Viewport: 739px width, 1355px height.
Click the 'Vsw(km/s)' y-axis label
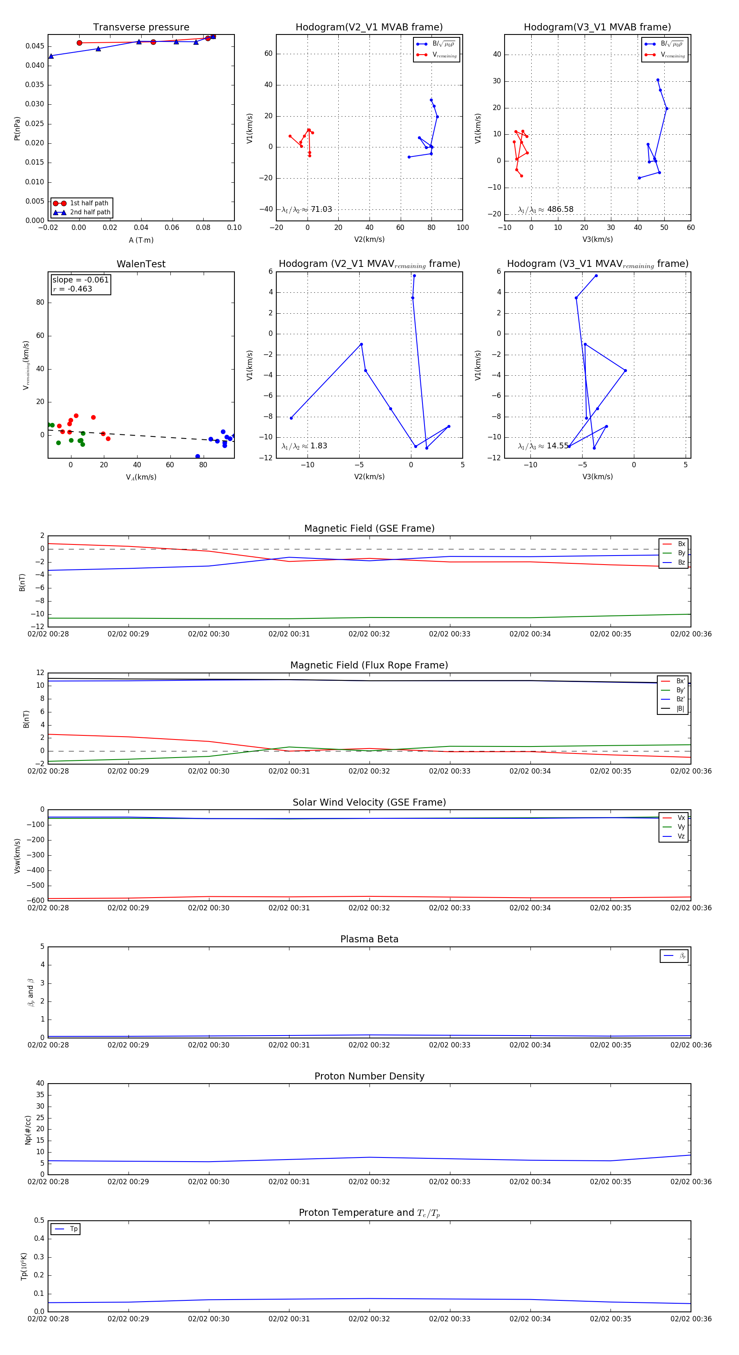pyautogui.click(x=17, y=856)
